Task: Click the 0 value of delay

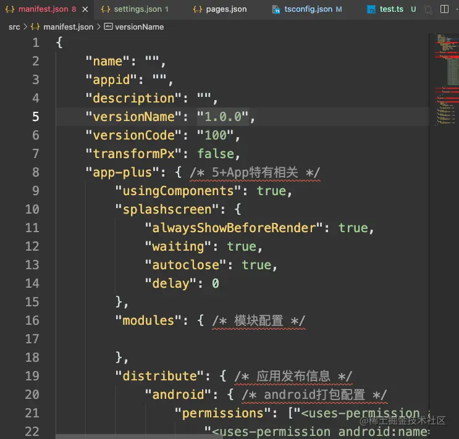Action: point(216,283)
